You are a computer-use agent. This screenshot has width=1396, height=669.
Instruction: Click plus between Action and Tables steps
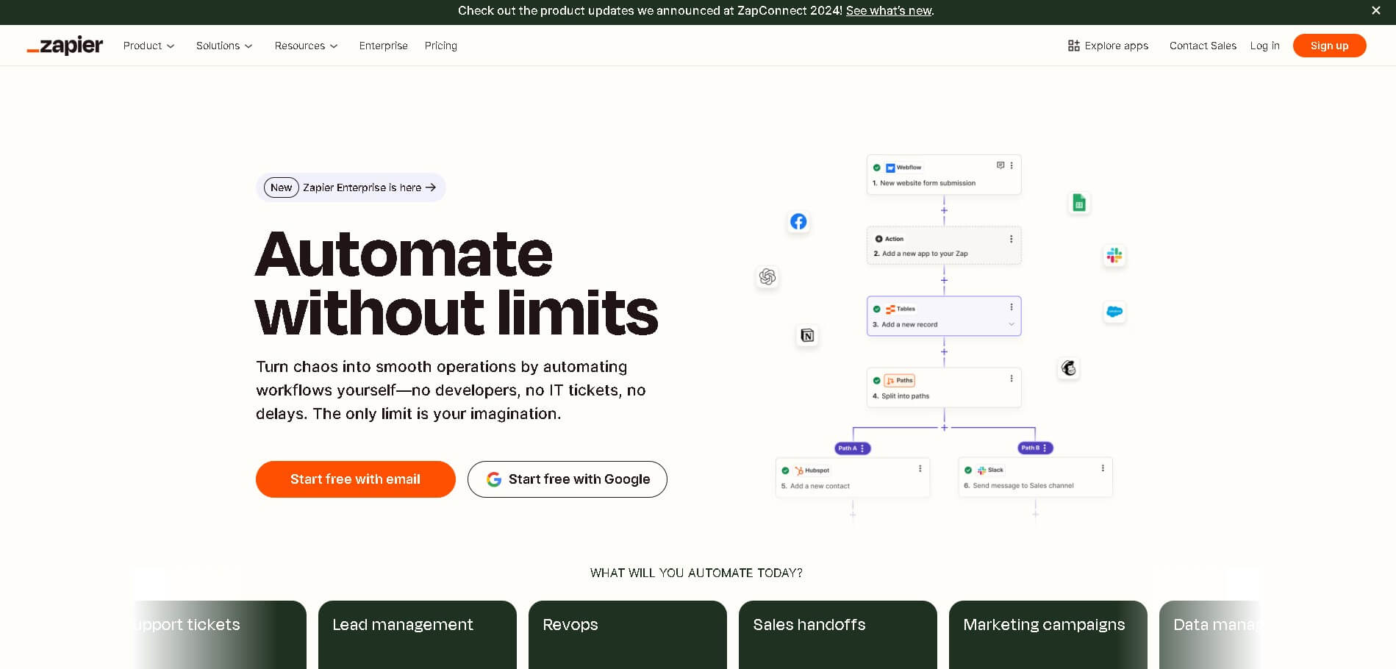pyautogui.click(x=944, y=280)
